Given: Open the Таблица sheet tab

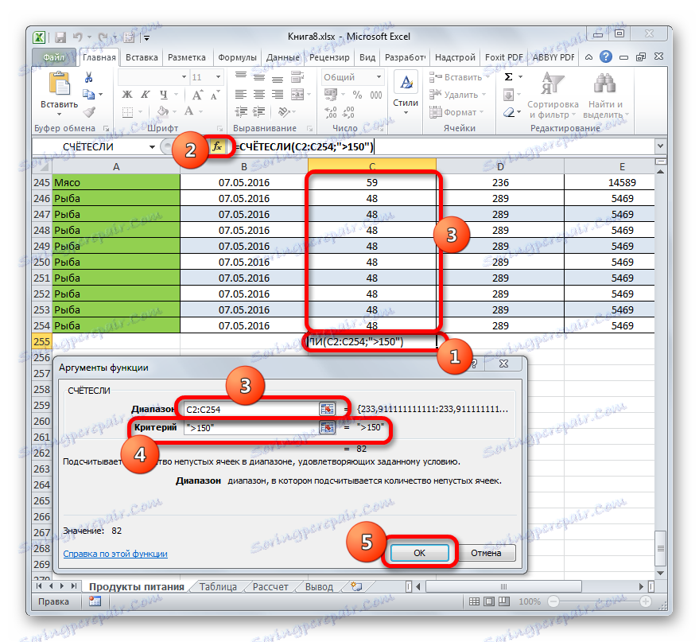Looking at the screenshot, I should tap(218, 587).
